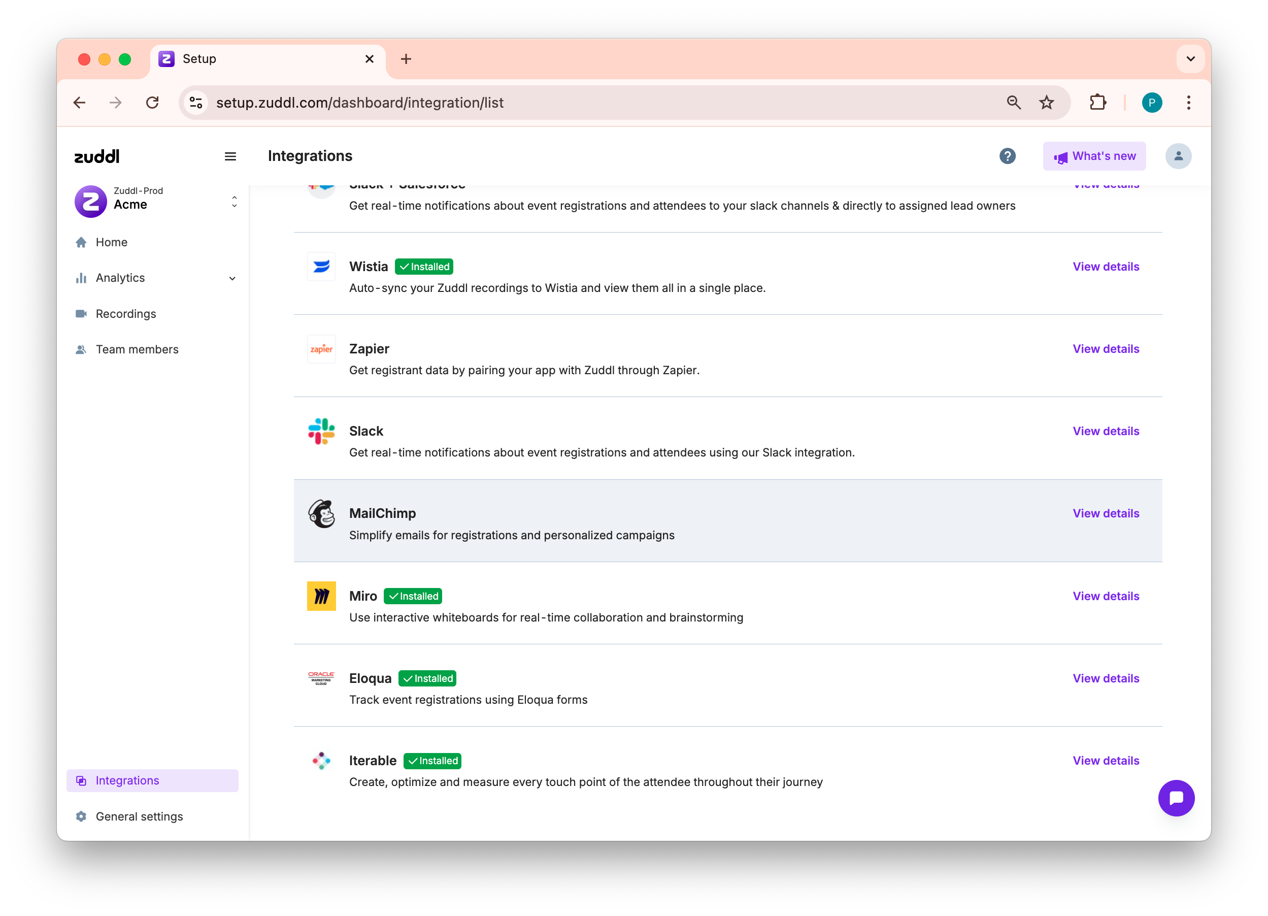View details for Eloqua integration
This screenshot has height=916, width=1268.
tap(1105, 678)
